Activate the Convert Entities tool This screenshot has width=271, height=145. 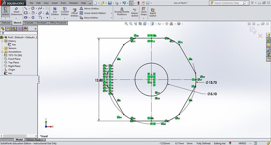pyautogui.click(x=65, y=12)
